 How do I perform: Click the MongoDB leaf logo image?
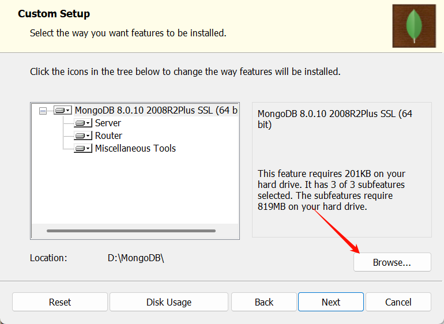pyautogui.click(x=414, y=26)
